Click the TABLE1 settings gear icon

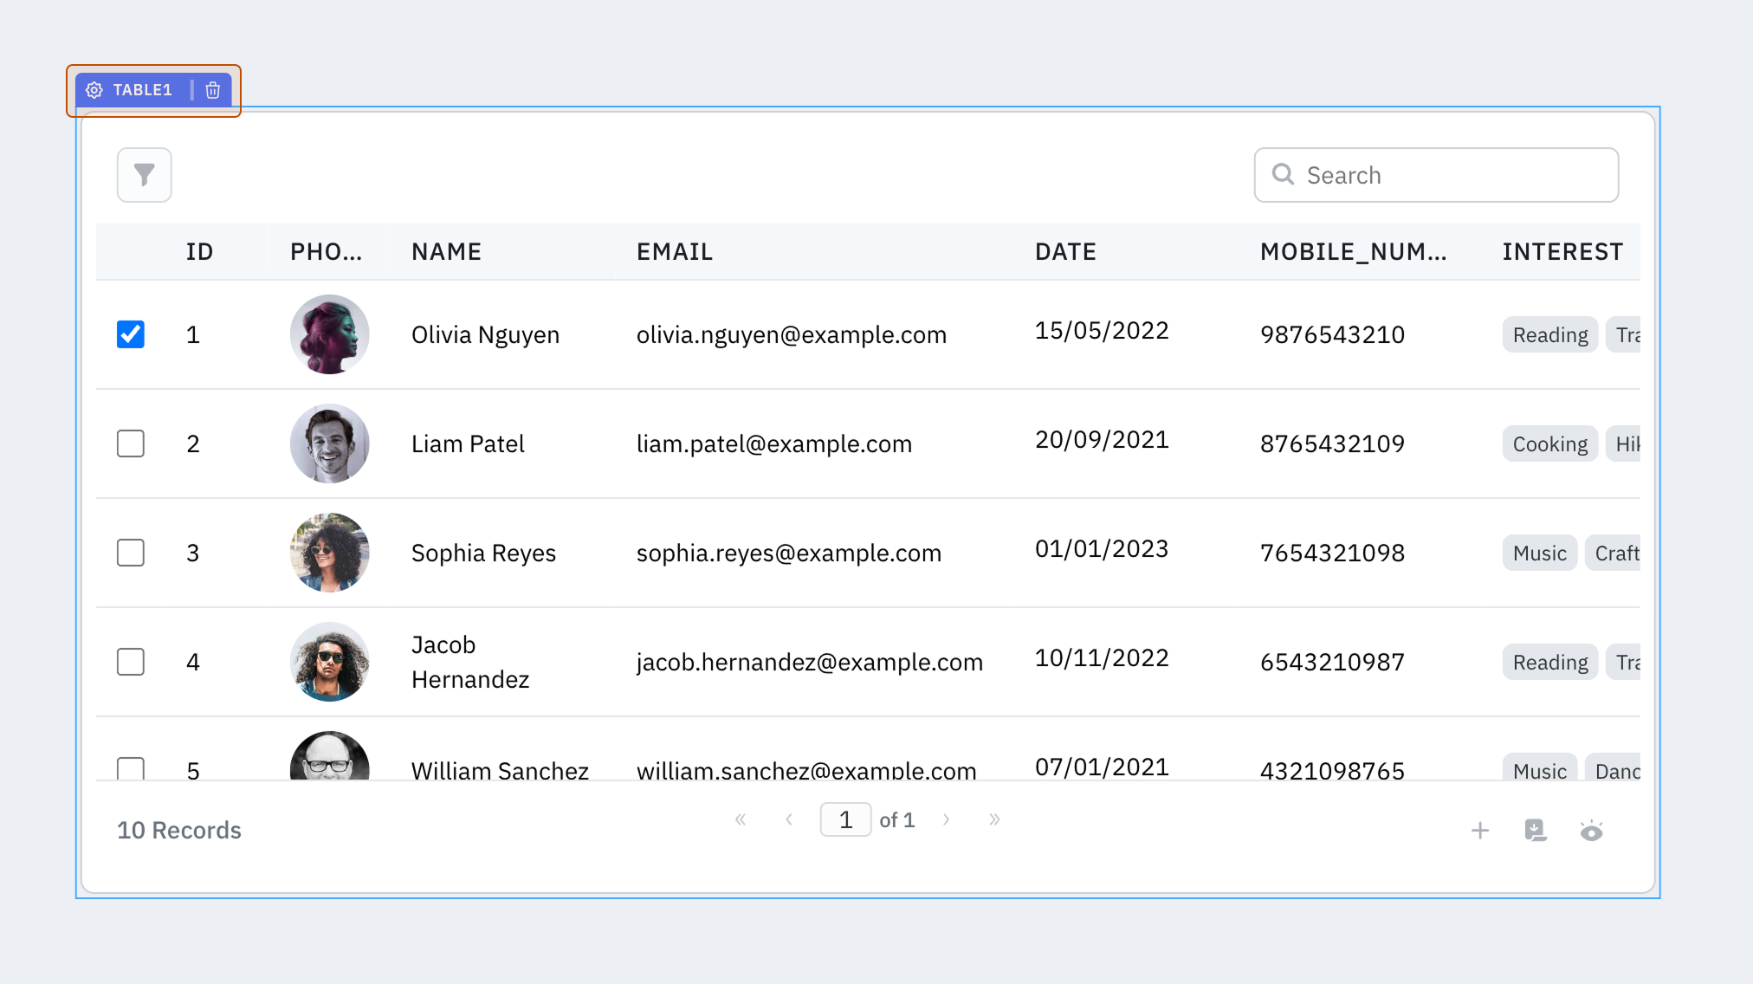[94, 90]
